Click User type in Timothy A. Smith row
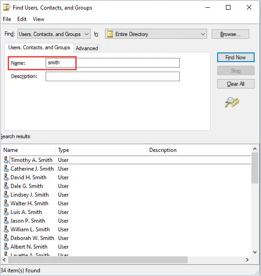This screenshot has width=261, height=276. pyautogui.click(x=63, y=160)
